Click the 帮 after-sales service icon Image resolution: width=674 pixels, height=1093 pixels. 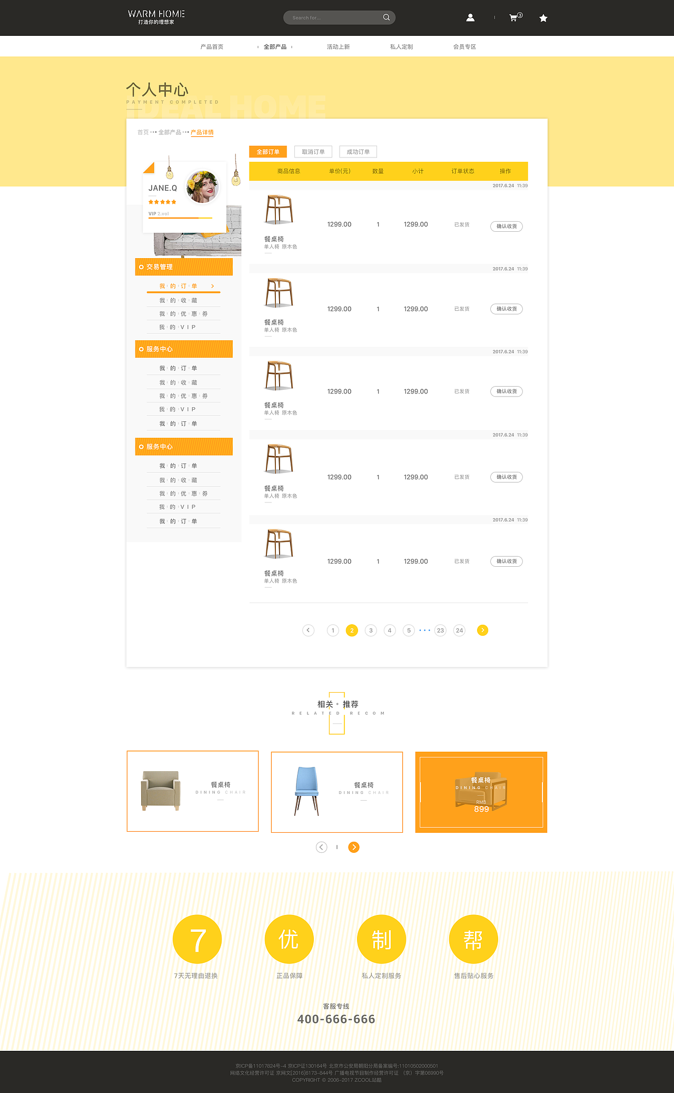pyautogui.click(x=473, y=939)
